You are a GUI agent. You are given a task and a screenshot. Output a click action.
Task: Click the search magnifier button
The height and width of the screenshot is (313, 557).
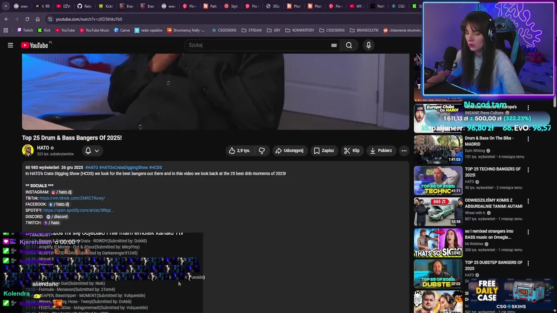pyautogui.click(x=349, y=45)
